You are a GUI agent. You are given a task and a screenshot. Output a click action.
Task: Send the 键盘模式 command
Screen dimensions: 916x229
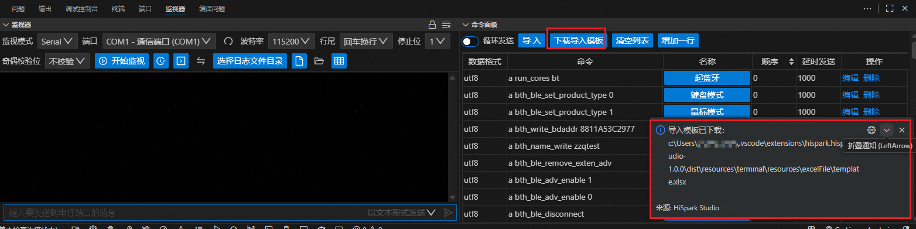(707, 95)
